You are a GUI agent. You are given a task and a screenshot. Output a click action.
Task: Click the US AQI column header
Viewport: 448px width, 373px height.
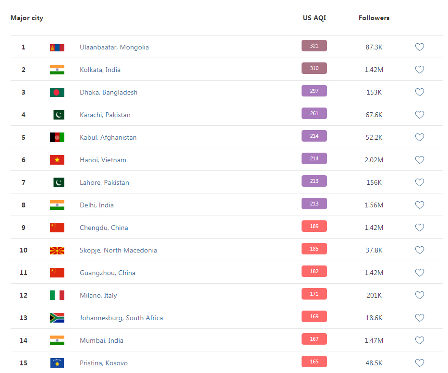tap(315, 18)
